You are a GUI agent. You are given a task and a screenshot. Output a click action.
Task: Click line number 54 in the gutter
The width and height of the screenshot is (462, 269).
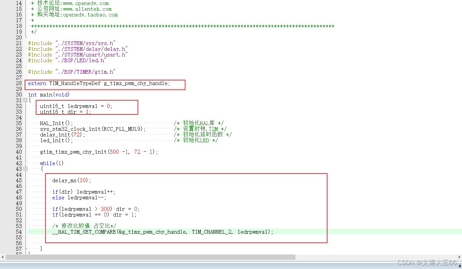point(19,232)
